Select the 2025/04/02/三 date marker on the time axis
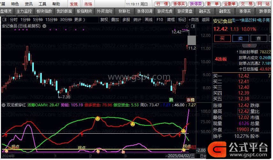Viewport: 273px width, 160px height. click(181, 156)
